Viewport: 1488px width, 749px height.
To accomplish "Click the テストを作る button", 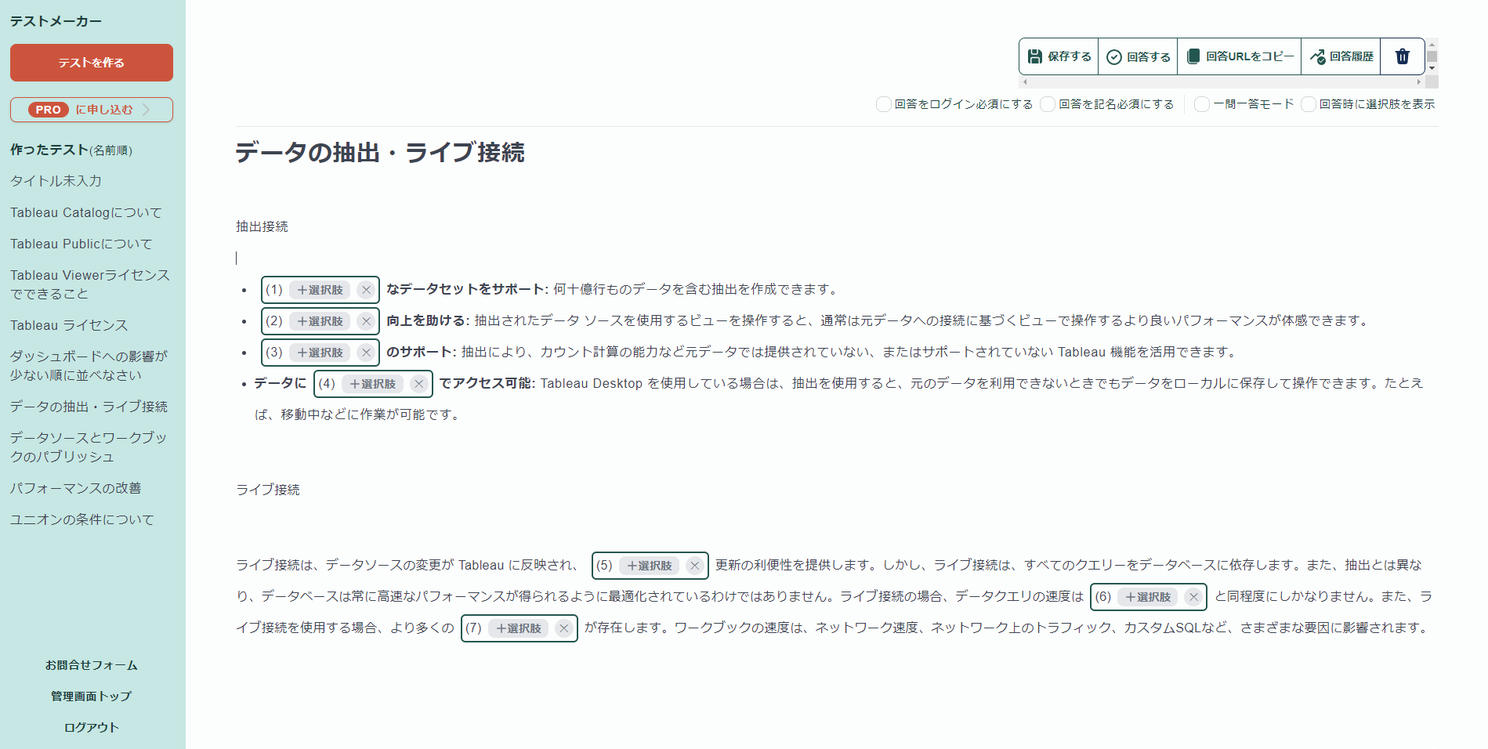I will 92,63.
